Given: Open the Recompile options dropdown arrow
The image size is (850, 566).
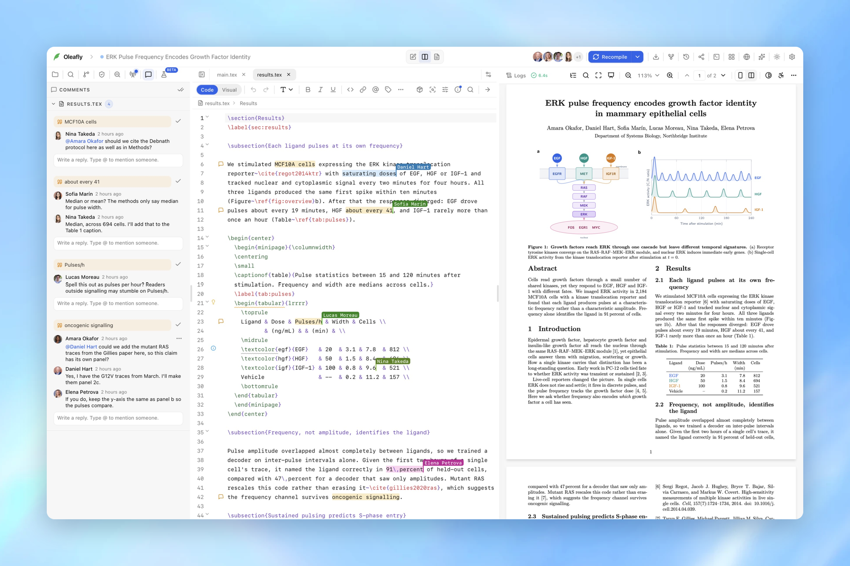Looking at the screenshot, I should [637, 57].
